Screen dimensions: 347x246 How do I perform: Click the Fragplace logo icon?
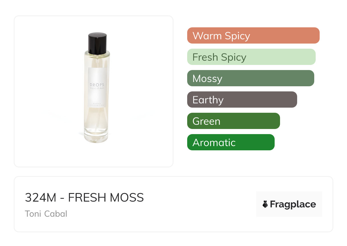click(x=265, y=204)
